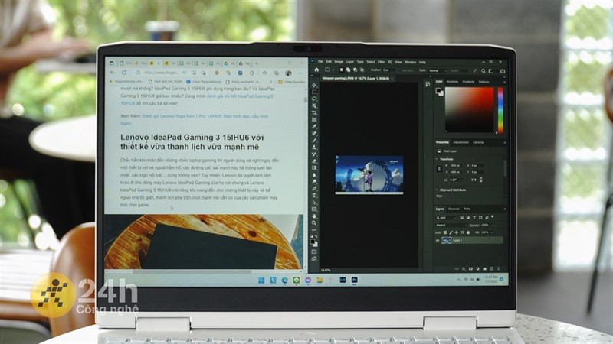Toggle Lock transparent pixels
The width and height of the screenshot is (613, 344).
[x=445, y=232]
